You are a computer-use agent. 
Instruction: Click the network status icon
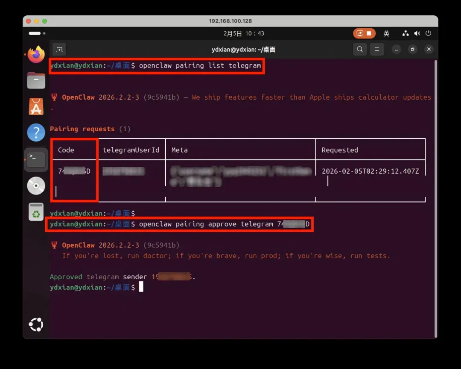click(x=406, y=33)
